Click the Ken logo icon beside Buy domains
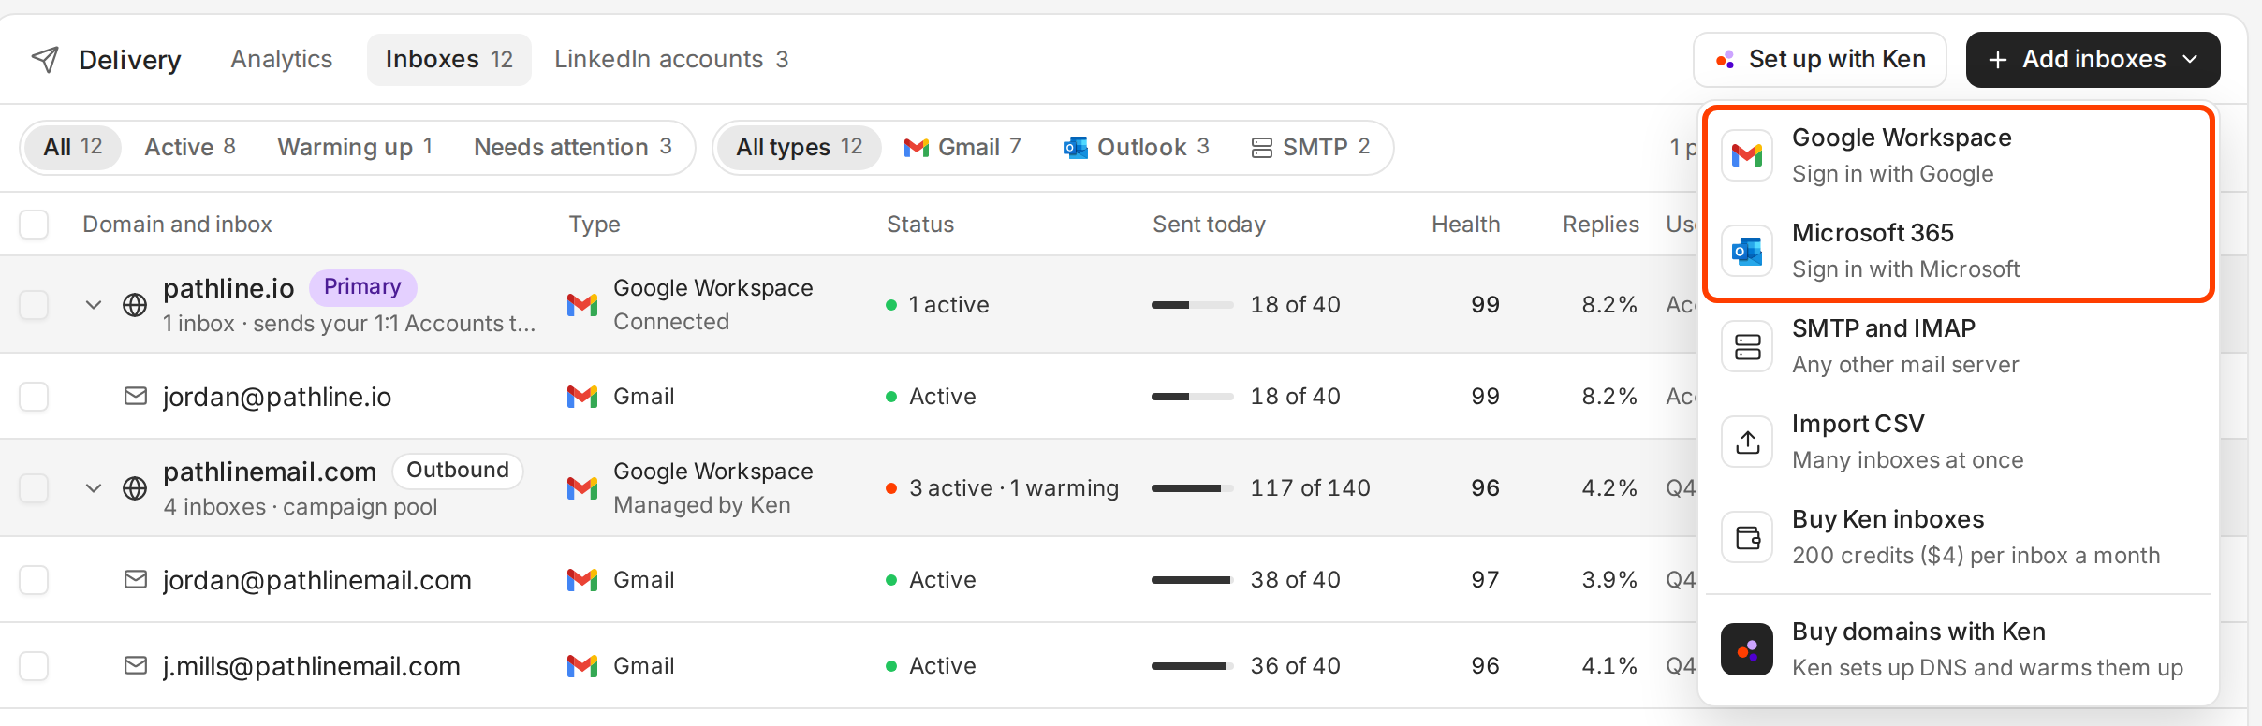Screen dimensions: 2262x726 coord(1747,649)
